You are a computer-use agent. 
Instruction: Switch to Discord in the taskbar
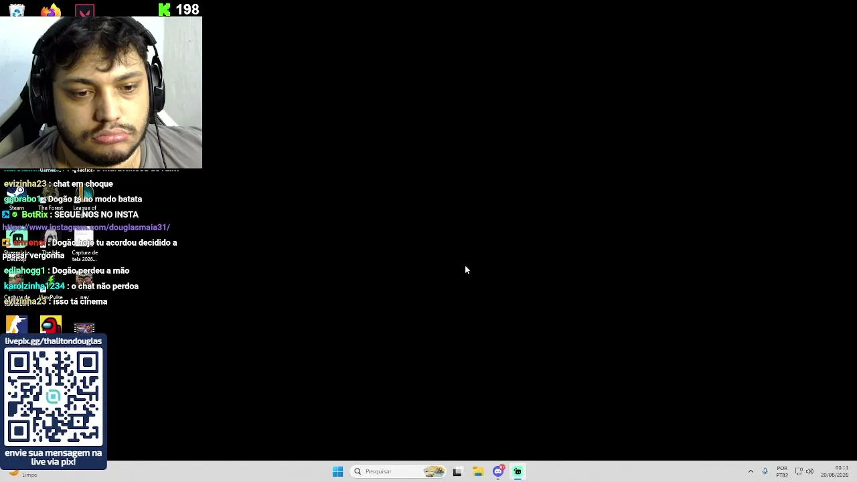click(x=498, y=471)
